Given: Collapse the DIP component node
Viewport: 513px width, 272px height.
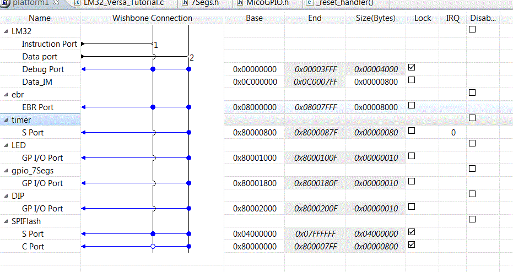Looking at the screenshot, I should point(6,196).
